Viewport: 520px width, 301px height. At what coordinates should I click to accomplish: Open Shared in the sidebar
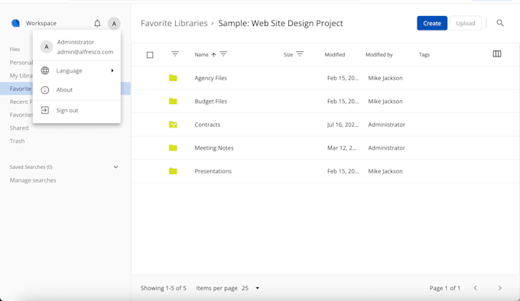click(x=19, y=128)
